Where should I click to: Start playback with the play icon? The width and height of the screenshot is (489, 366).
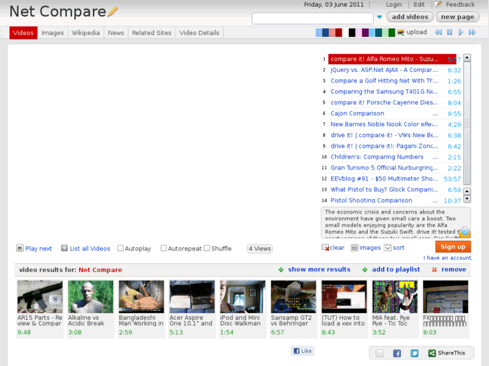coord(461,32)
